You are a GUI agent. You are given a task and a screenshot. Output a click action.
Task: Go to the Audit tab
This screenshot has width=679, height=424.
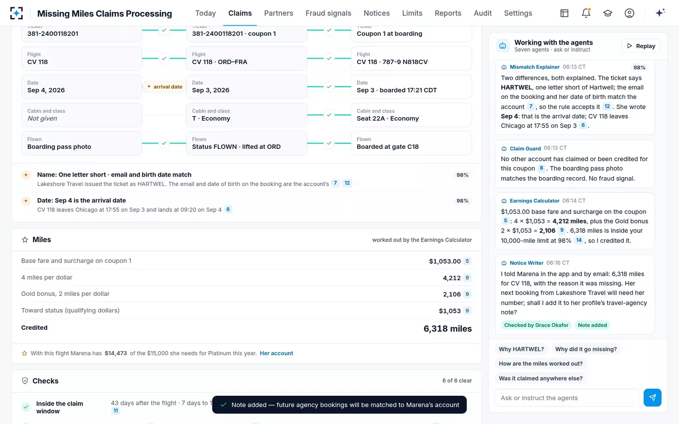coord(483,13)
